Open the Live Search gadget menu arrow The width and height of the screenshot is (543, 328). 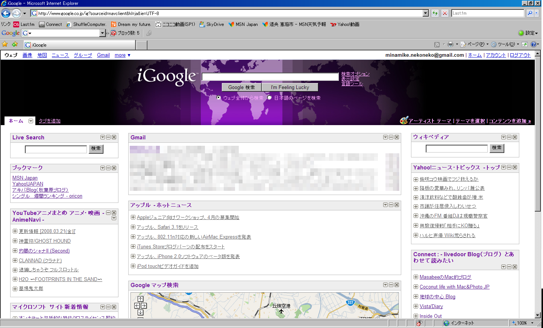[103, 138]
